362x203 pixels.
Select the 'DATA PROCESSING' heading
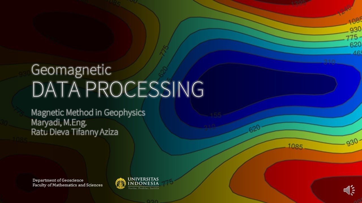point(118,89)
